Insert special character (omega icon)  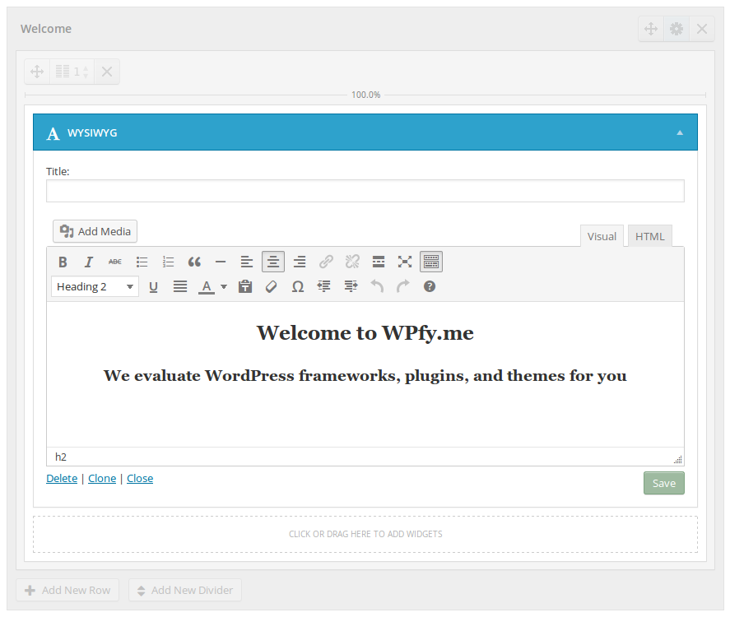(298, 286)
